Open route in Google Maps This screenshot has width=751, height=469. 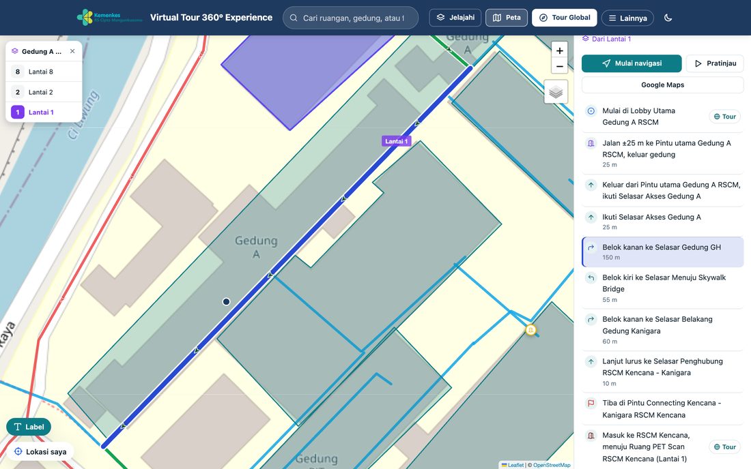click(x=663, y=85)
